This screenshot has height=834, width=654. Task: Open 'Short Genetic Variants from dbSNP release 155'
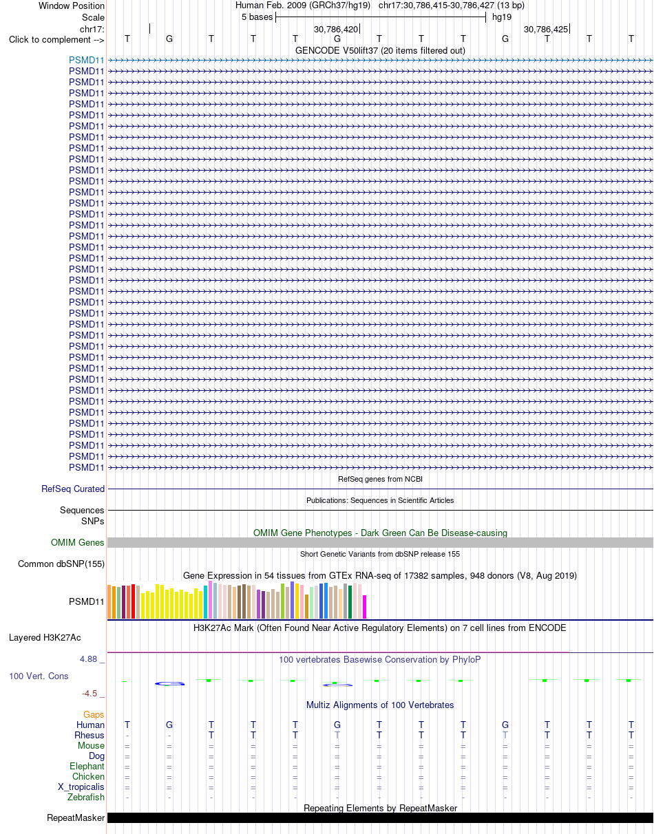[380, 554]
